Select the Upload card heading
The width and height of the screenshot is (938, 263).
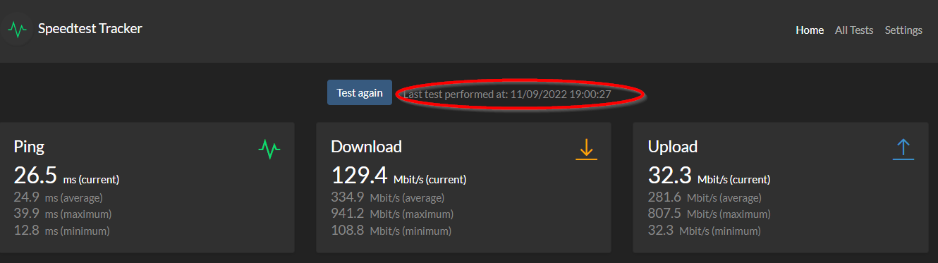click(x=673, y=147)
